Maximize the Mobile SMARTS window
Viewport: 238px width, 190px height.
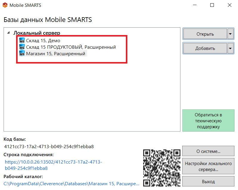click(212, 5)
